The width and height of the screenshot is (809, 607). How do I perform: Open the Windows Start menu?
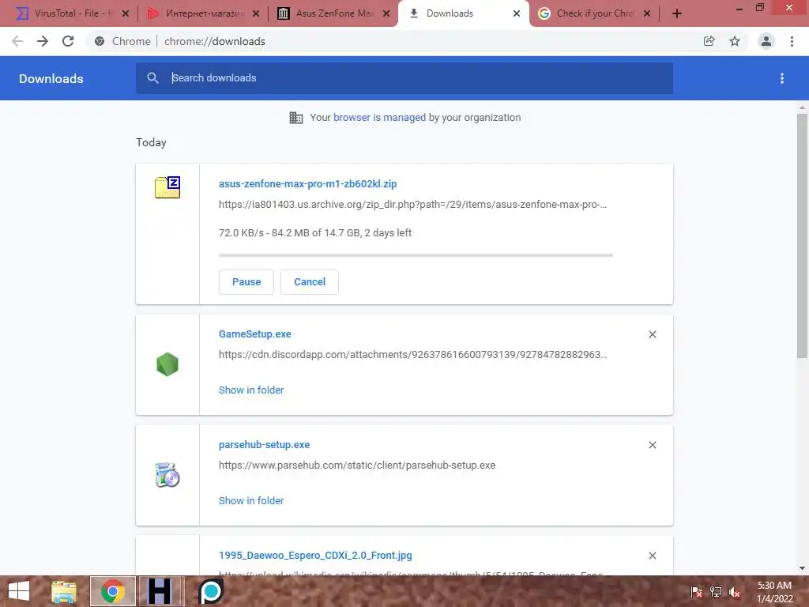[19, 591]
